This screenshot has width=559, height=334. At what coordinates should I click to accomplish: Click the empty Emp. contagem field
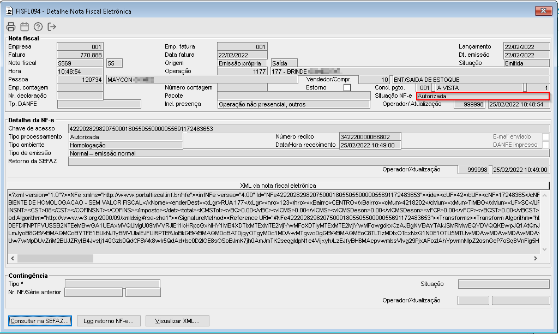click(80, 88)
